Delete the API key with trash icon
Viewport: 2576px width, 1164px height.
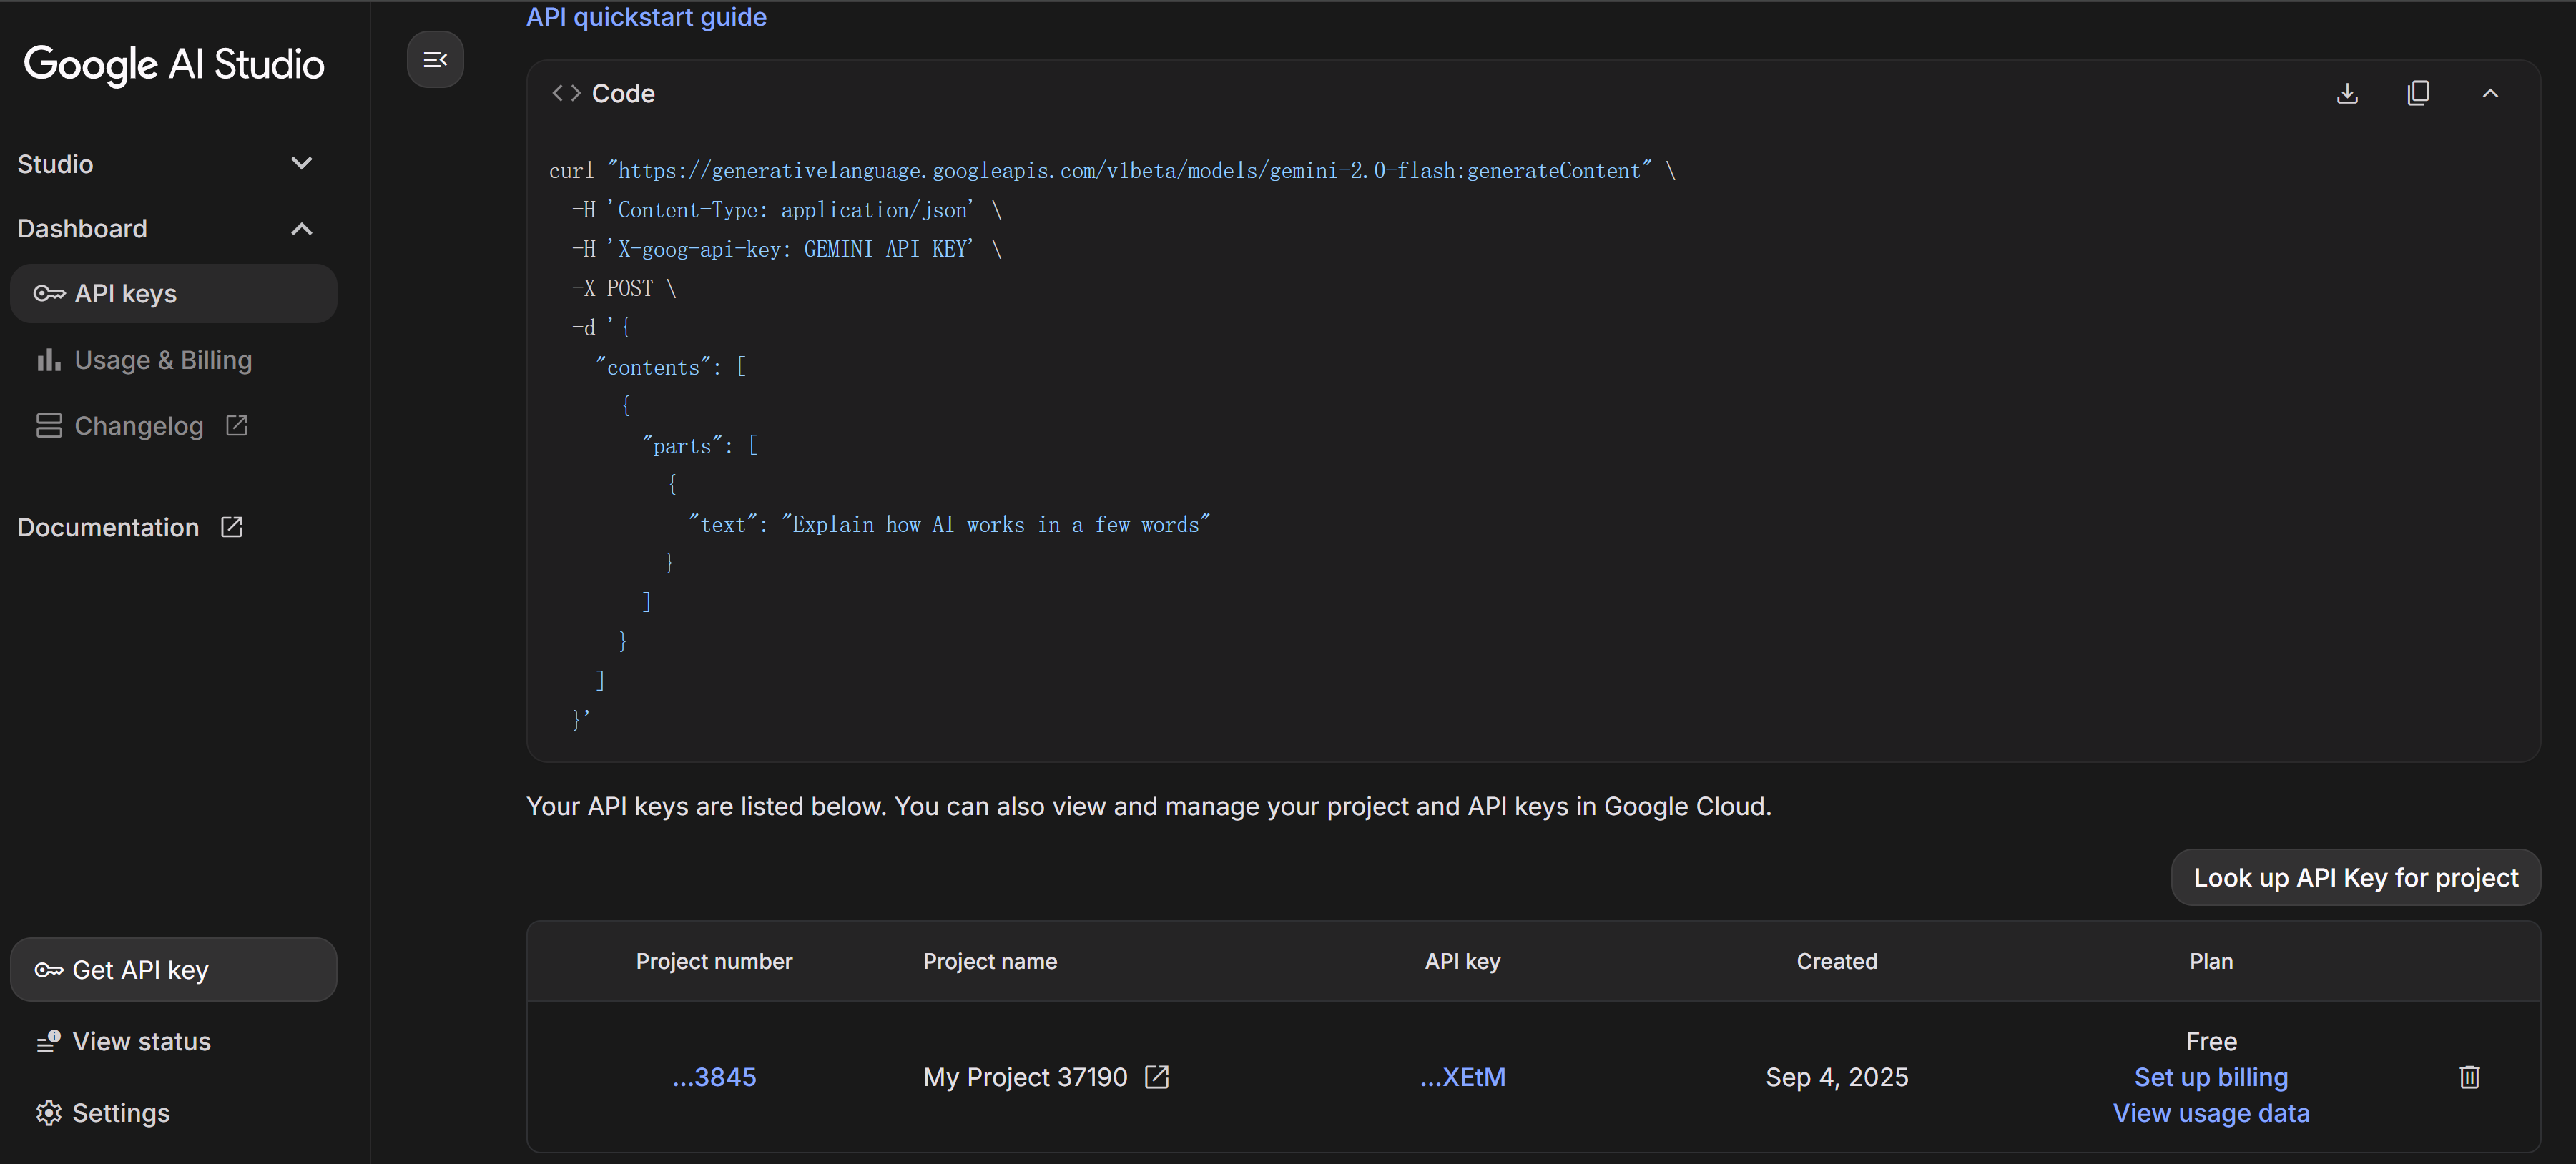coord(2469,1077)
